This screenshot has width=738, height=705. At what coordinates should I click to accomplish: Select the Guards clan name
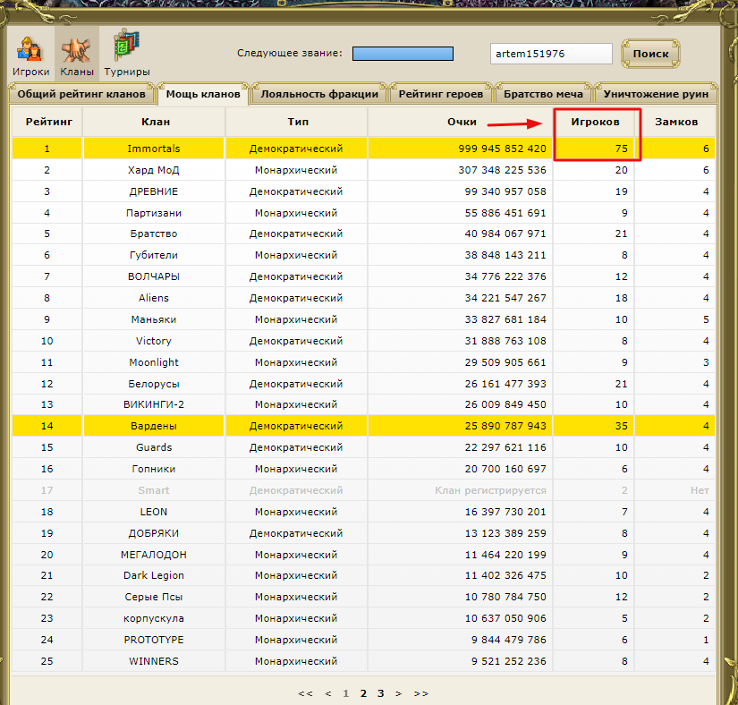(x=154, y=447)
